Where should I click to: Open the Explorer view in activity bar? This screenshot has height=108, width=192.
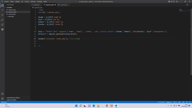tap(2, 5)
